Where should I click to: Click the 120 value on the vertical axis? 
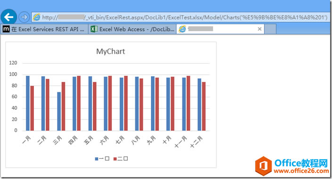click(13, 63)
